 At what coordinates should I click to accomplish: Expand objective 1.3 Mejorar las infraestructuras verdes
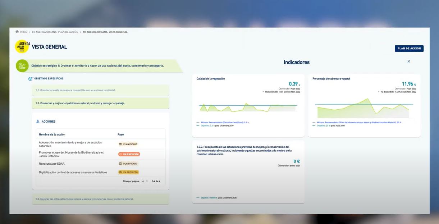click(100, 199)
